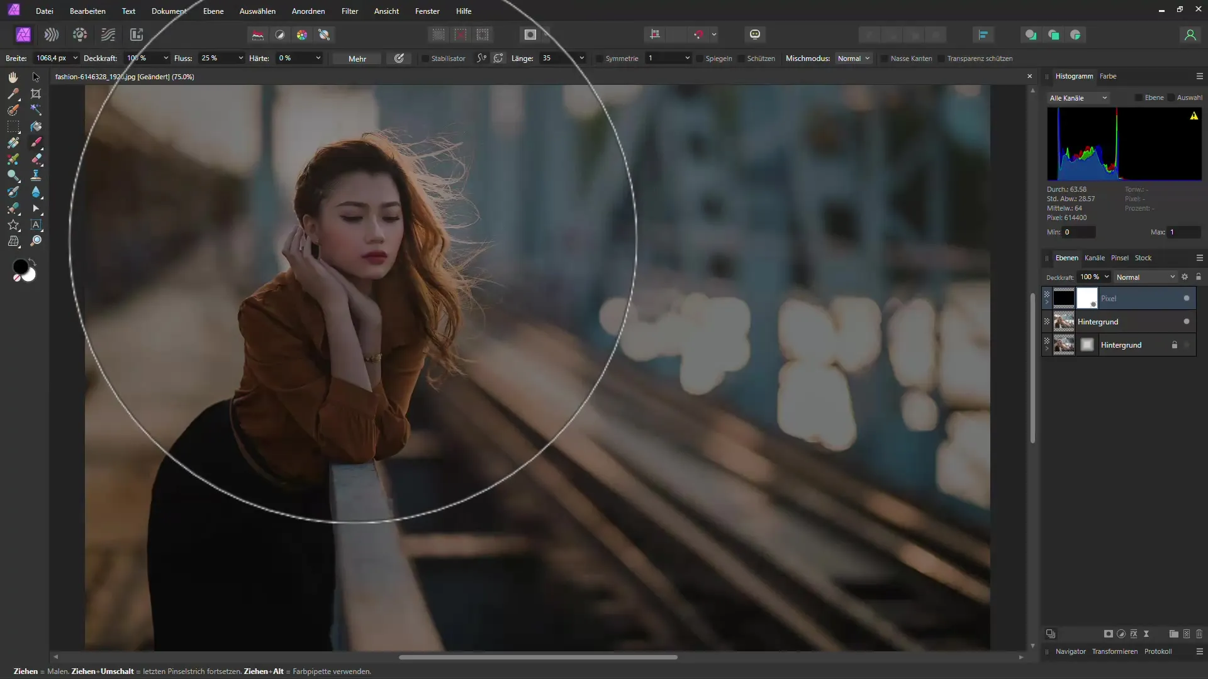1208x679 pixels.
Task: Hide the Pixel layer via visibility dot
Action: pos(1187,298)
